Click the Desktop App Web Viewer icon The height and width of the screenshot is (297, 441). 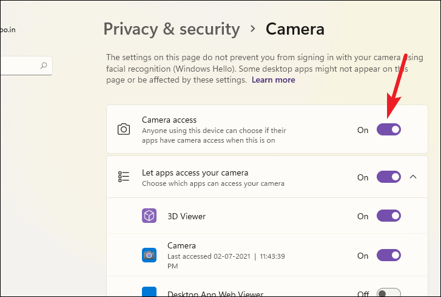pos(149,293)
